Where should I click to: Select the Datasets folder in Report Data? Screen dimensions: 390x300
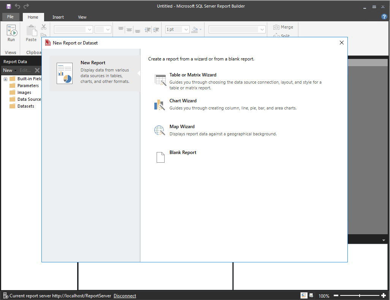pyautogui.click(x=25, y=106)
